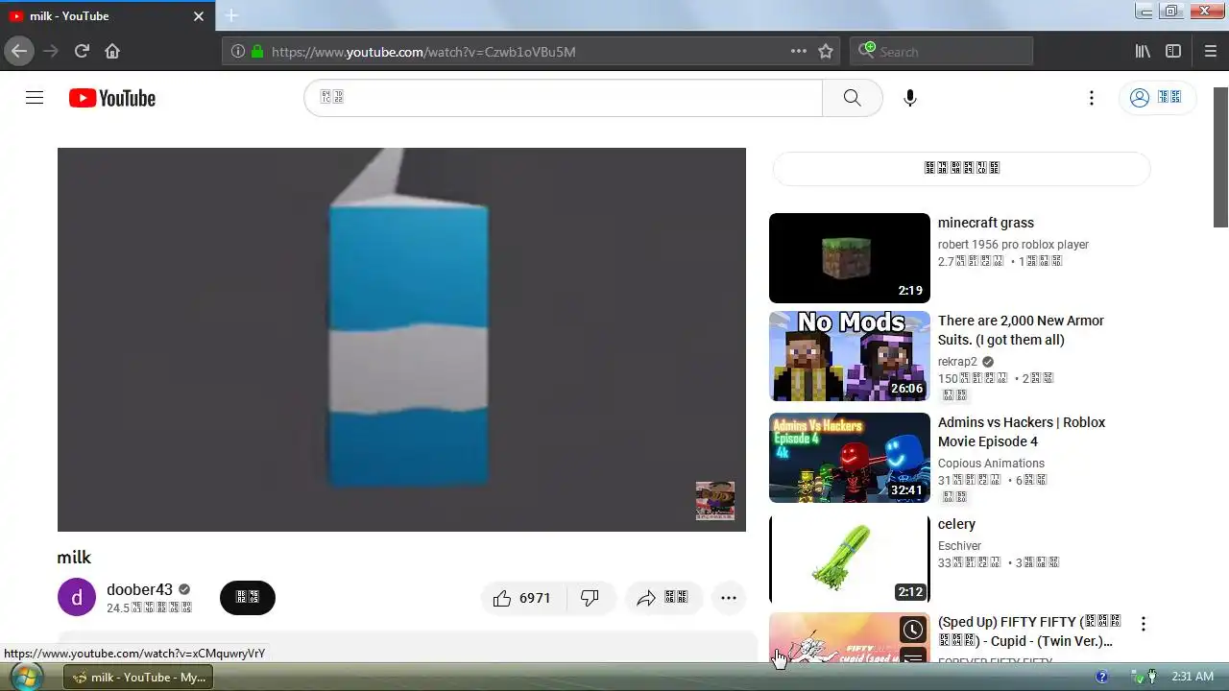This screenshot has width=1229, height=691.
Task: Go to browser home page
Action: click(x=112, y=51)
